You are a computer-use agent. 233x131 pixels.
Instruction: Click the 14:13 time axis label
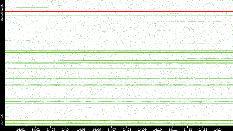[203, 129]
